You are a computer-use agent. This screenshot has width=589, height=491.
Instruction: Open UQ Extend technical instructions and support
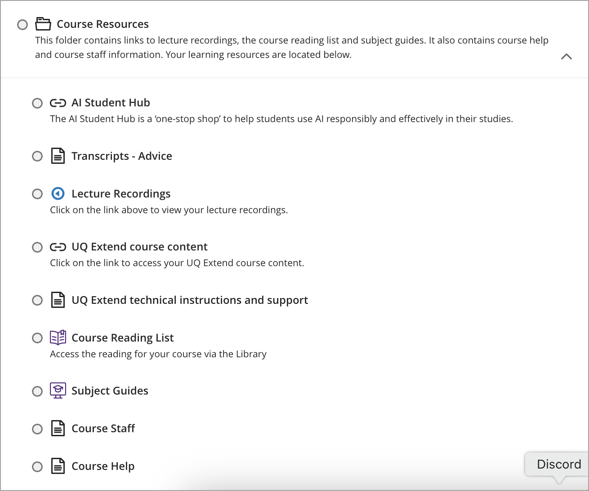tap(189, 300)
